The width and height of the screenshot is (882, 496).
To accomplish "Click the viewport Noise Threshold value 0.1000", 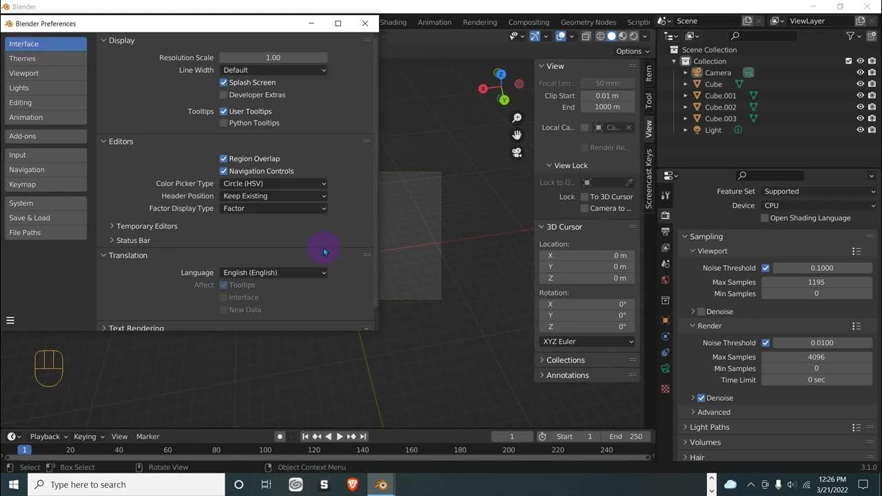I will [x=822, y=268].
